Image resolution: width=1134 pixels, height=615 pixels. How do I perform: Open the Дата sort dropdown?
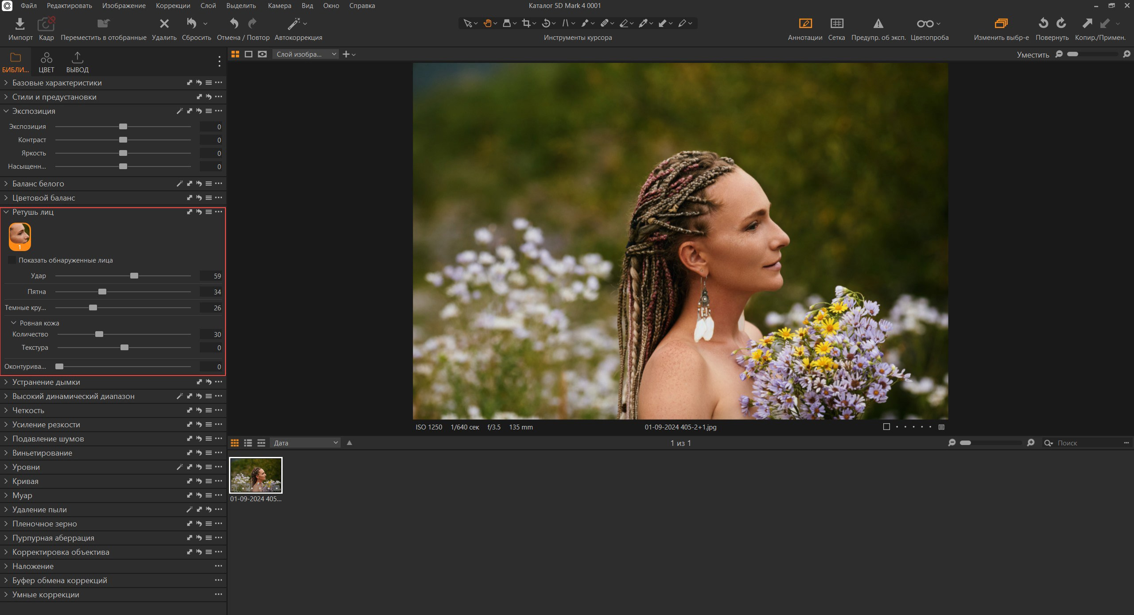tap(305, 443)
